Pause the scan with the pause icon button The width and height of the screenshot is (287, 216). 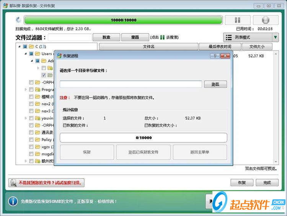point(238,20)
